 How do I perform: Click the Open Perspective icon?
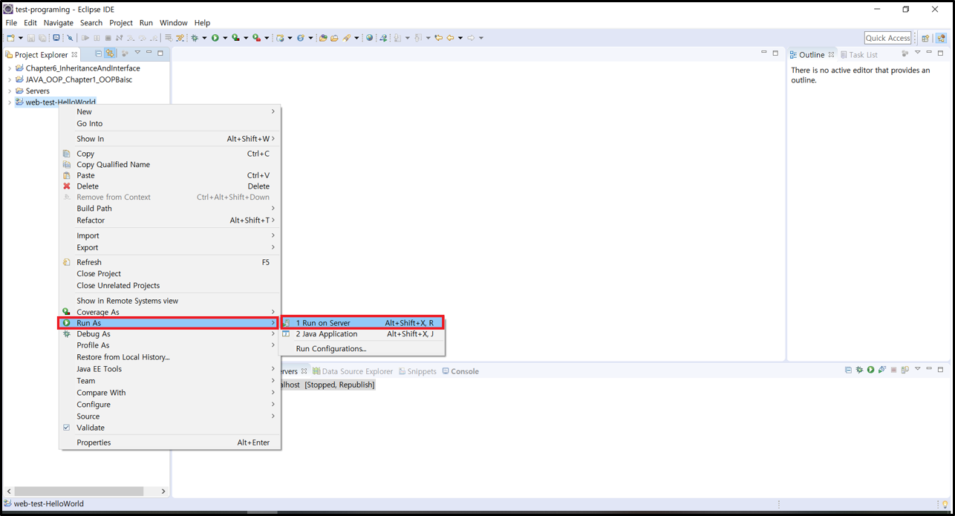click(925, 38)
